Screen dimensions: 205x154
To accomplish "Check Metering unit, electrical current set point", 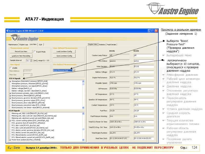I will 10,118.
